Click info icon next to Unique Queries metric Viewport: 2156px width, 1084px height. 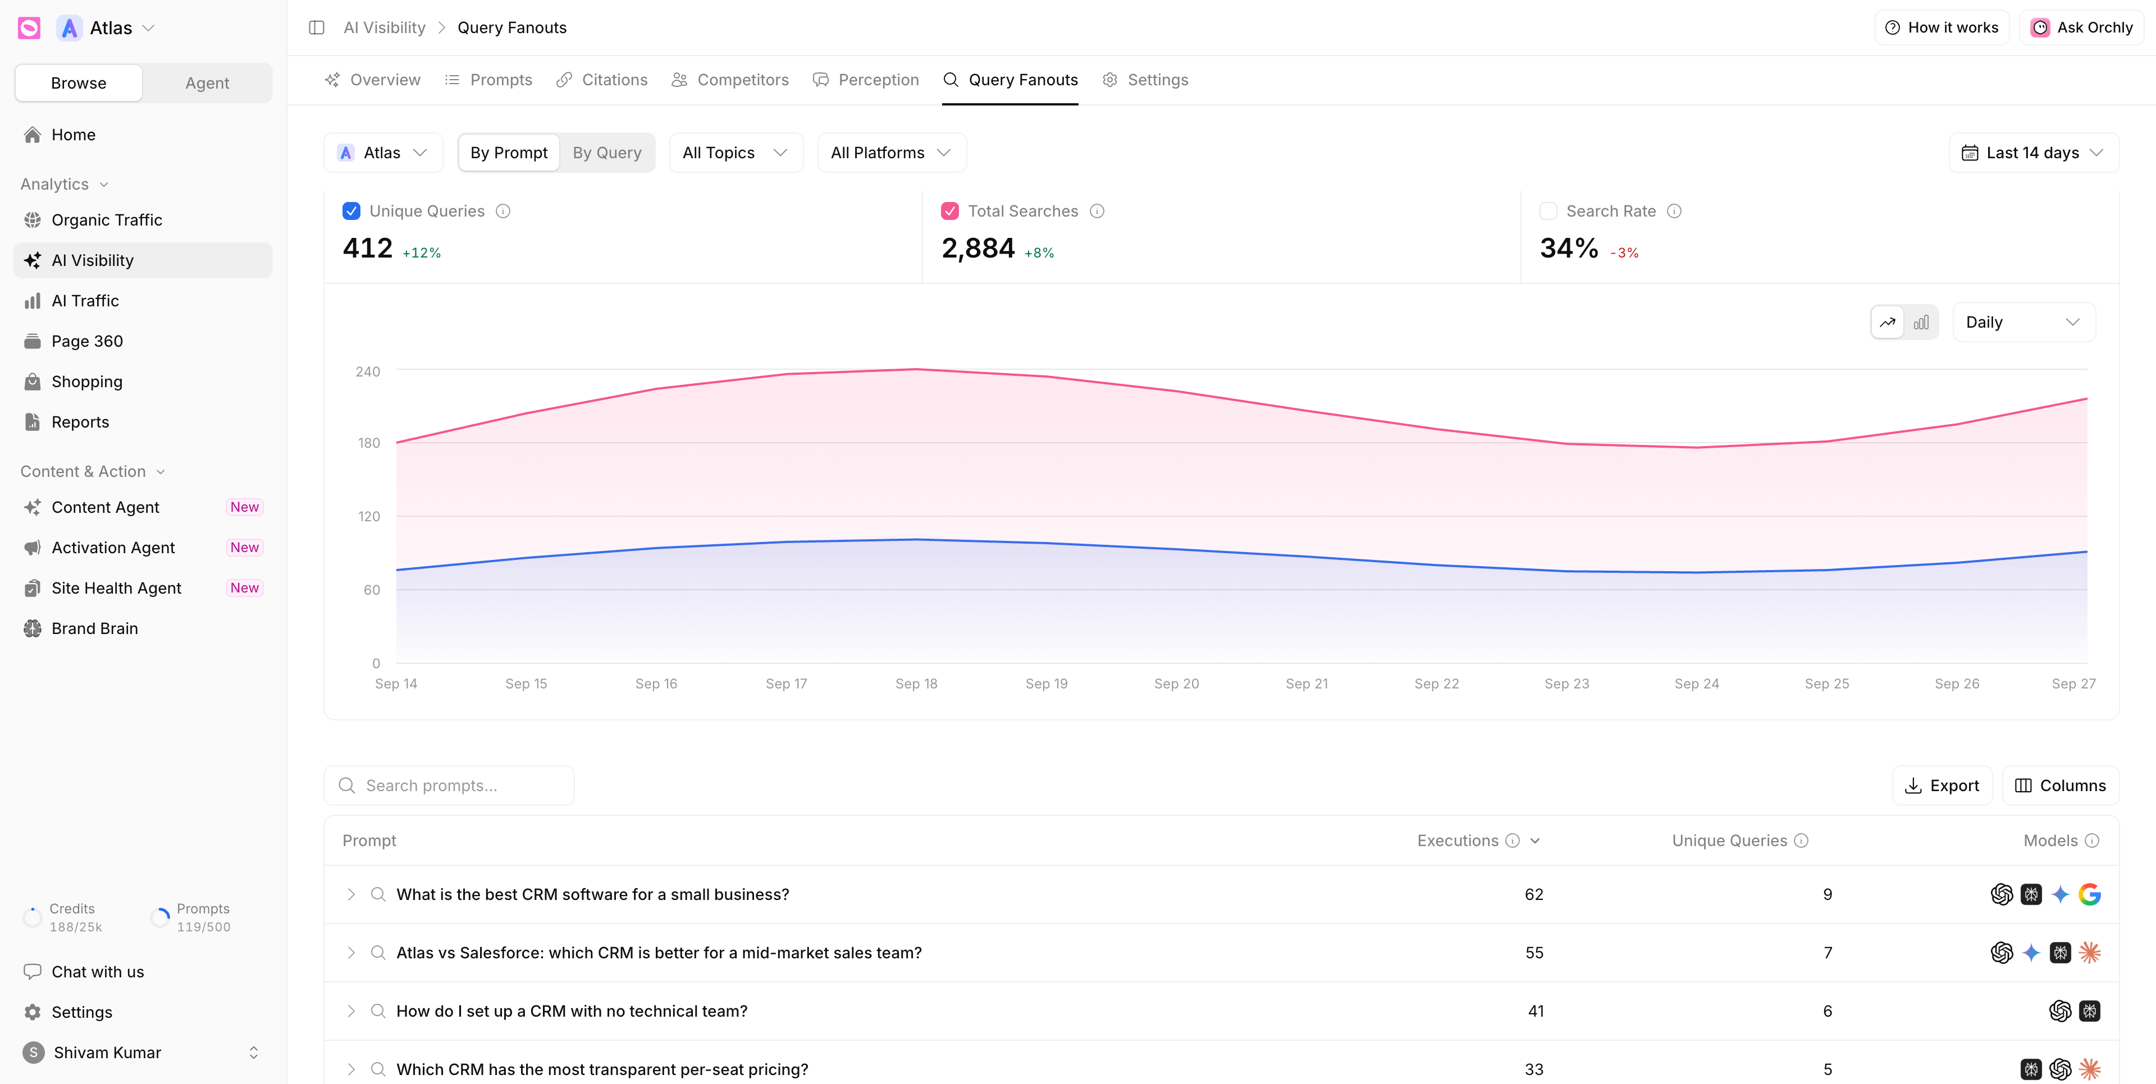pyautogui.click(x=503, y=211)
